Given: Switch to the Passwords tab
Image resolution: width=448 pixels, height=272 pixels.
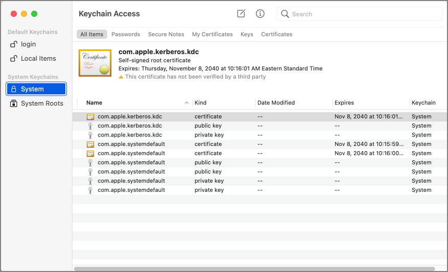Looking at the screenshot, I should pyautogui.click(x=126, y=34).
